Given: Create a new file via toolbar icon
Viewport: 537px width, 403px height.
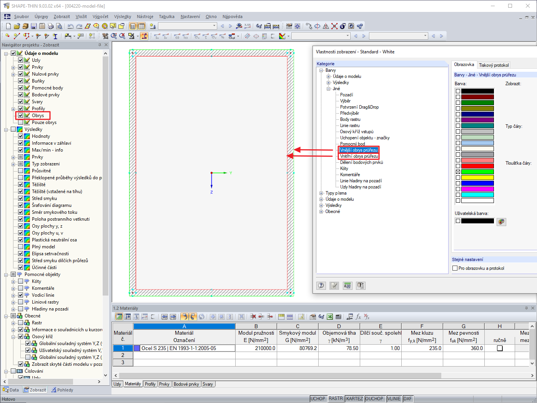Looking at the screenshot, I should click(x=8, y=26).
